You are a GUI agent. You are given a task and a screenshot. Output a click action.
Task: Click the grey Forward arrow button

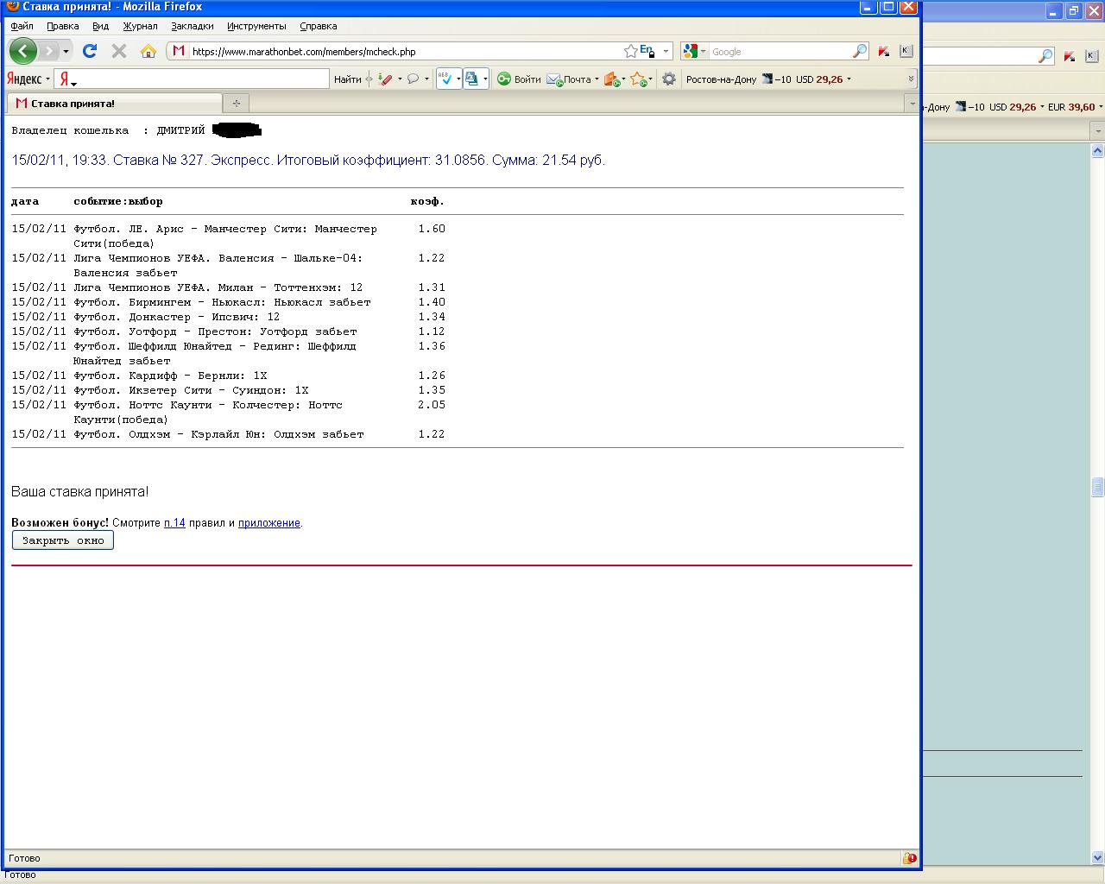coord(49,51)
